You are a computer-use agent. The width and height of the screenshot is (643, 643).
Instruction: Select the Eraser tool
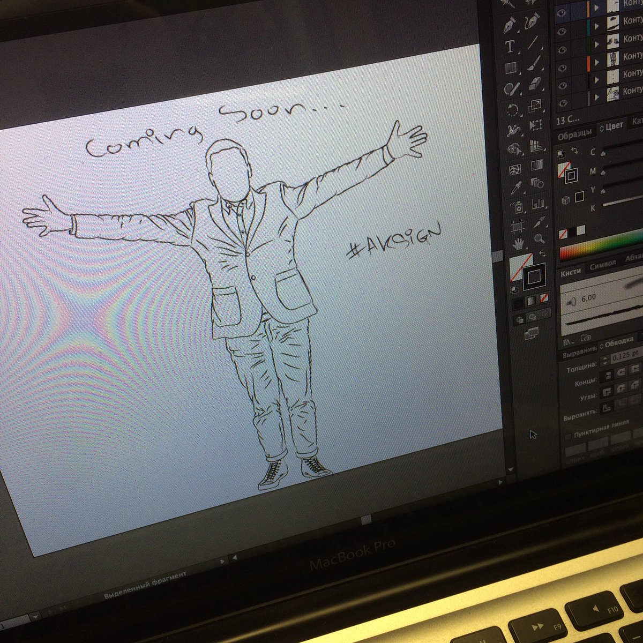[535, 83]
